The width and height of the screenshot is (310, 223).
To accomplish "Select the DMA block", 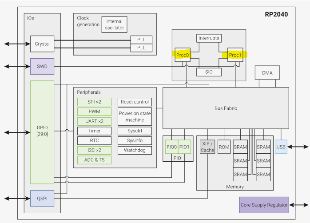I will [x=267, y=73].
